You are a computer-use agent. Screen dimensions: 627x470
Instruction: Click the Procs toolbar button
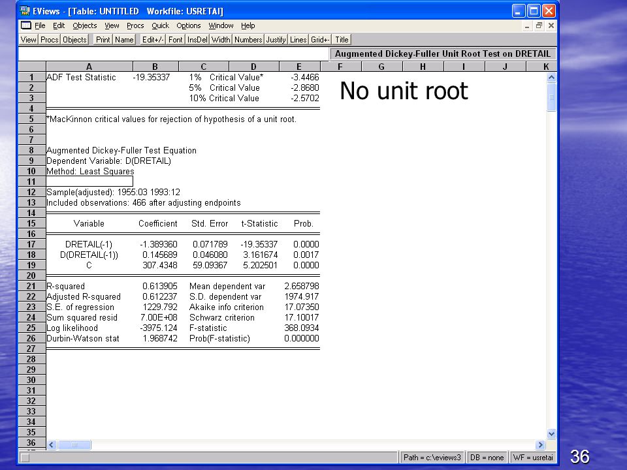(x=50, y=40)
